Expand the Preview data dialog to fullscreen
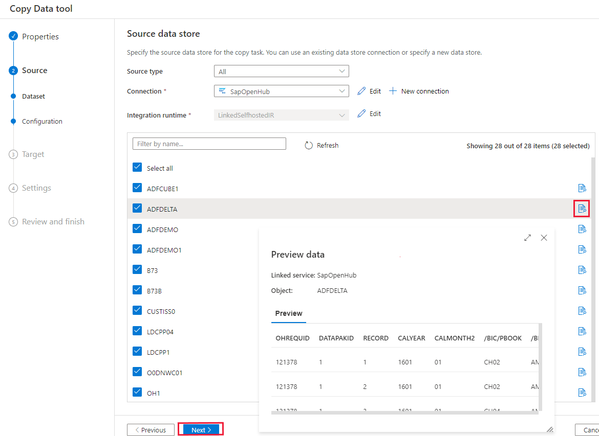 (527, 238)
